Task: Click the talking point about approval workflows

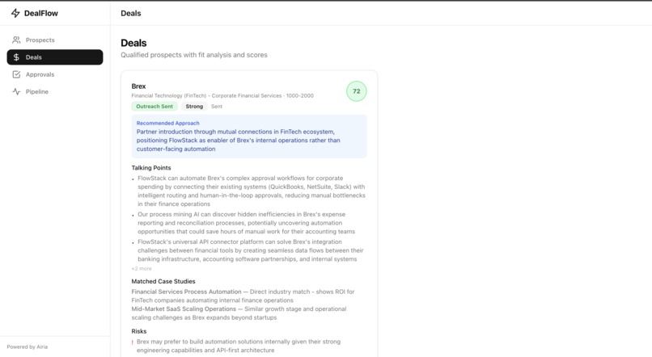Action: 251,191
